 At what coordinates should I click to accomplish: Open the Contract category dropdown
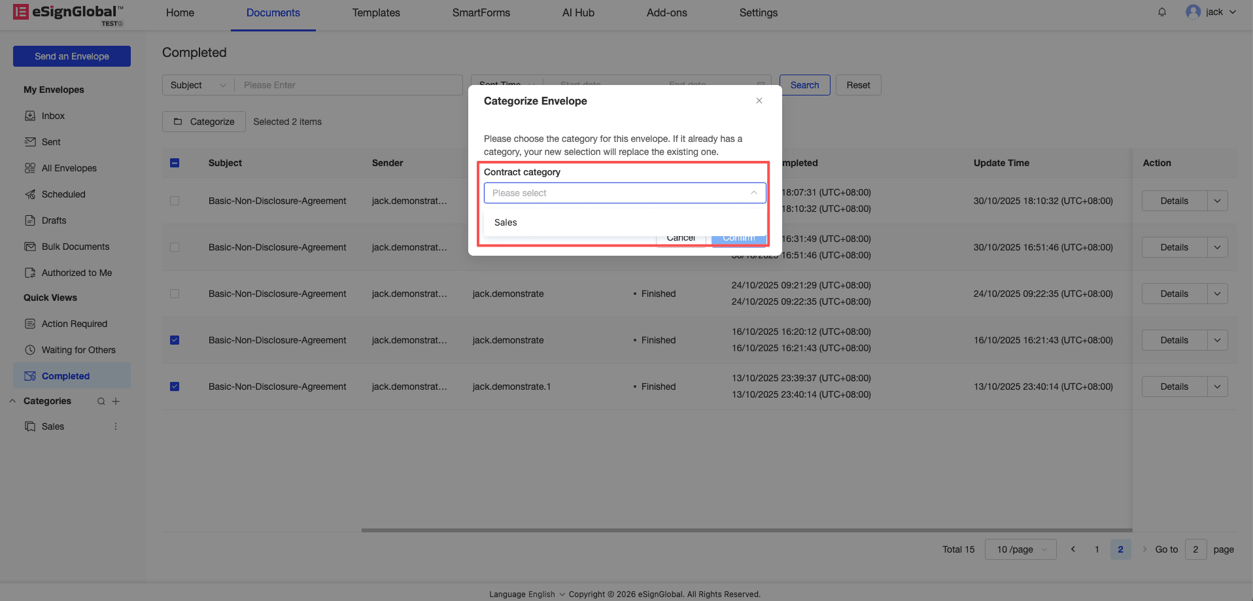[625, 193]
